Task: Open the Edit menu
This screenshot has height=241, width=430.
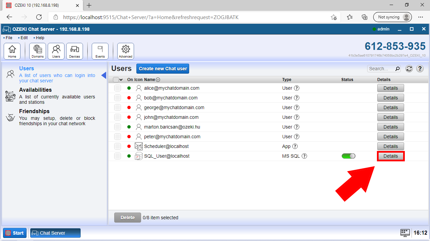Action: pyautogui.click(x=24, y=37)
